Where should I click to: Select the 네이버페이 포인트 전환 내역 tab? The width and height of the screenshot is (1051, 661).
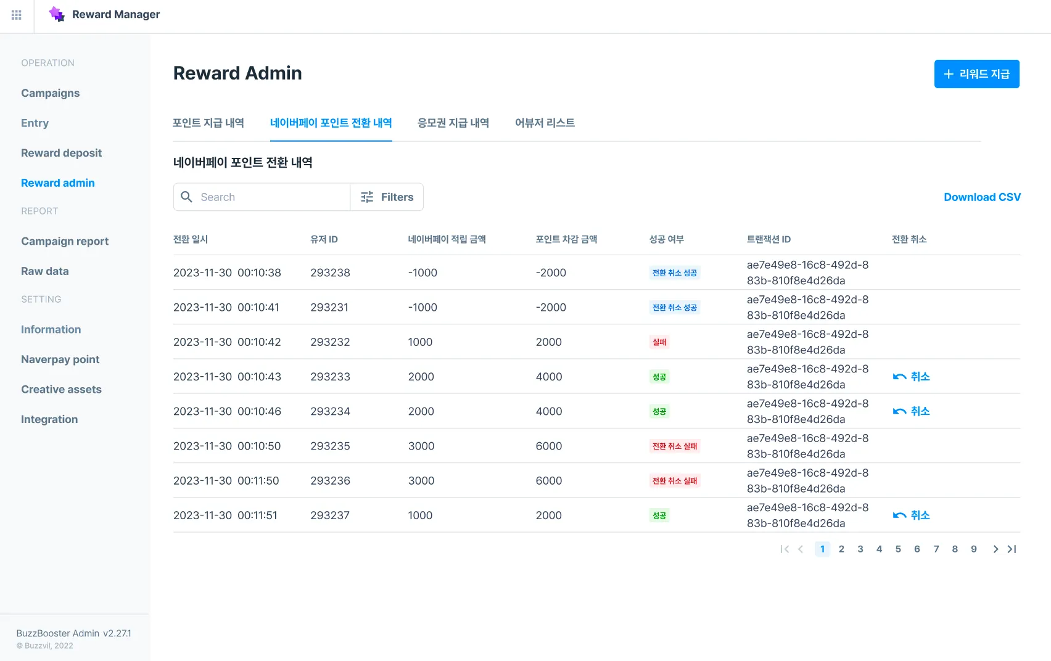pyautogui.click(x=331, y=123)
